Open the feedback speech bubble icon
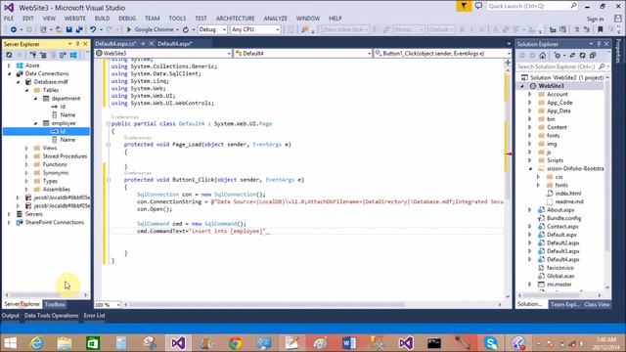The width and height of the screenshot is (626, 352). pos(478,6)
